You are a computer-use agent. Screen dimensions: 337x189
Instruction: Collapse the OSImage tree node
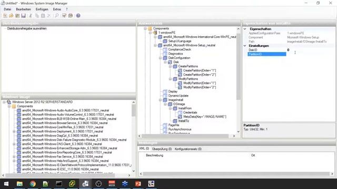[165, 104]
